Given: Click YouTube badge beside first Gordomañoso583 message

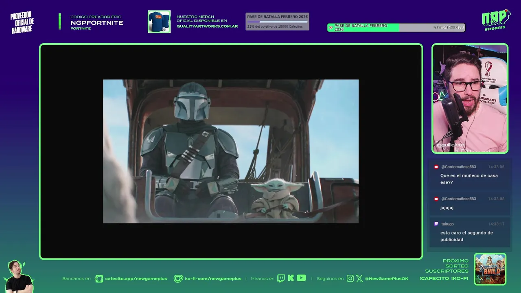Looking at the screenshot, I should 436,167.
